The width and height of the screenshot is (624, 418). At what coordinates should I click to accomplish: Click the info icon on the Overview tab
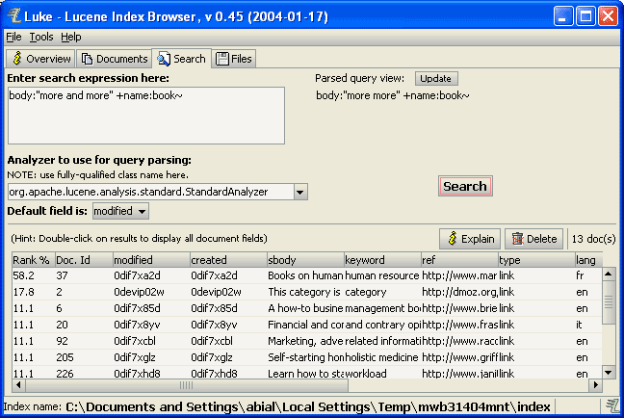point(16,59)
